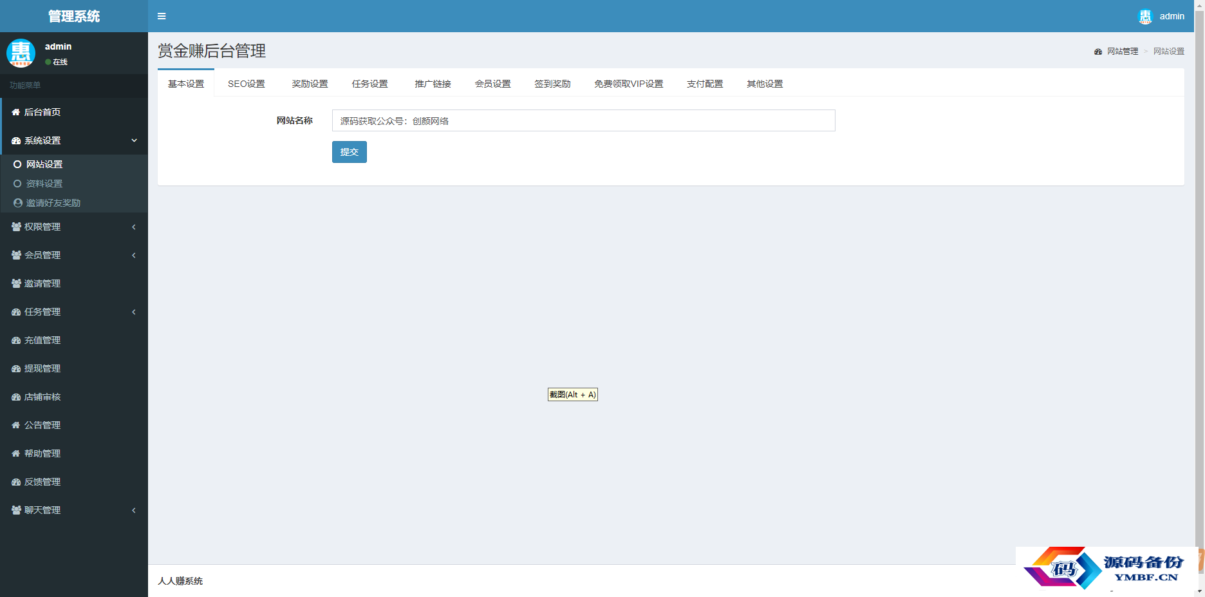Click the circle icon beside 资料设置

17,184
